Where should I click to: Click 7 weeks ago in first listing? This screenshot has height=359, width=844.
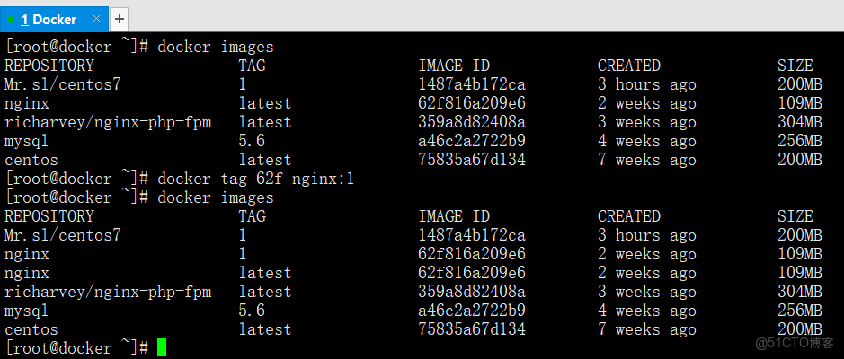point(647,160)
